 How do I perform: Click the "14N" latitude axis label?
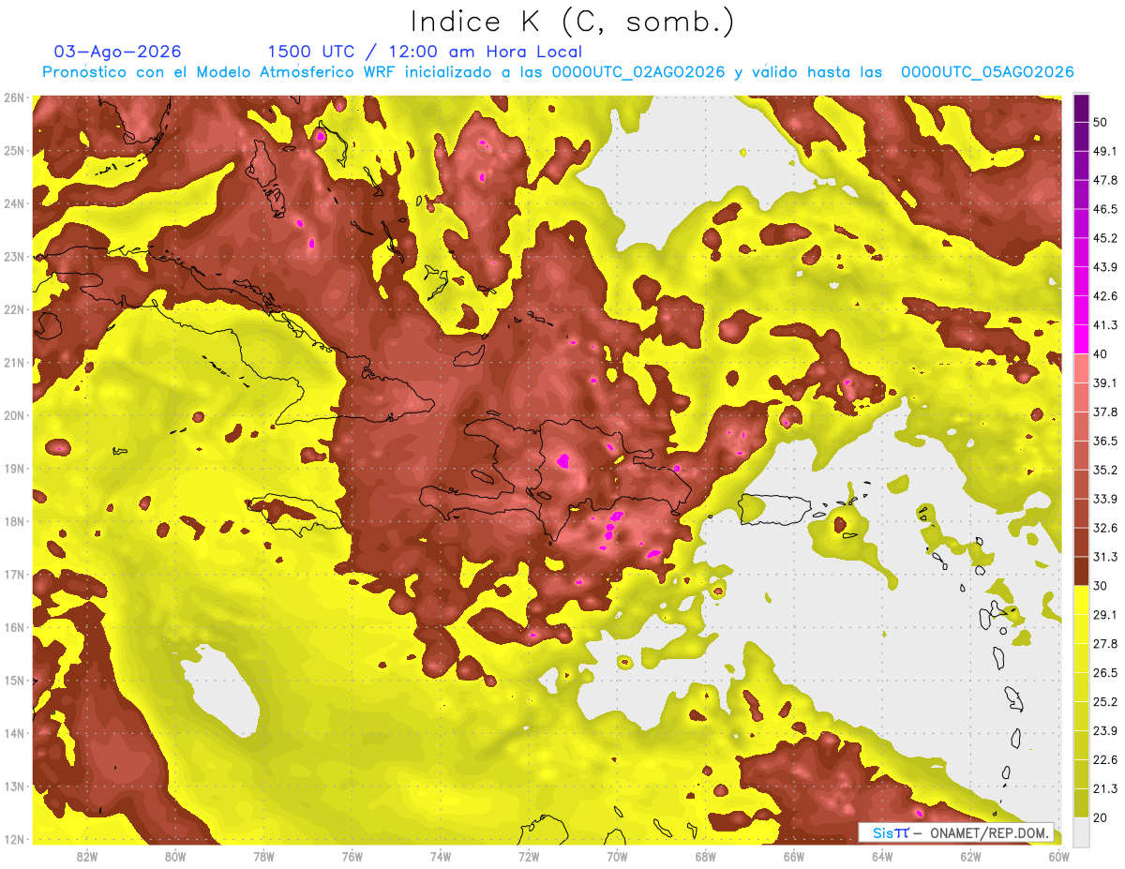click(x=14, y=733)
